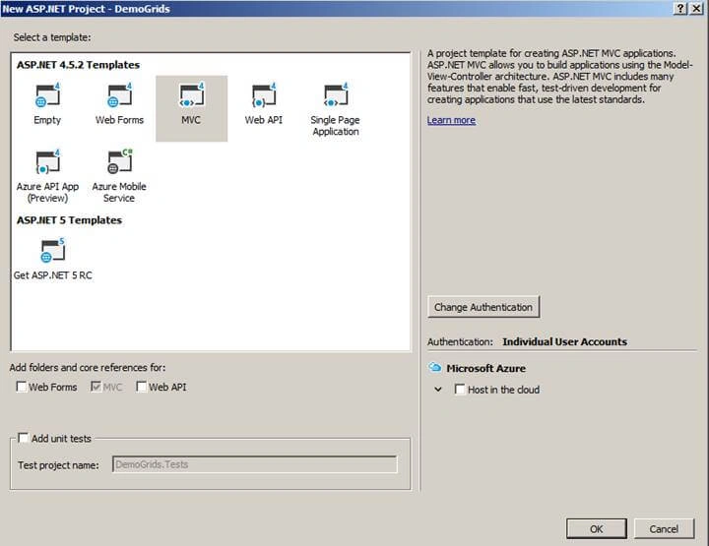Click the dialog help question mark button
709x546 pixels.
coord(680,9)
